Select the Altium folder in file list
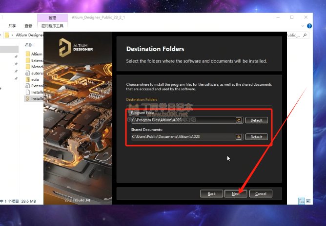The width and height of the screenshot is (326, 226). 34,54
